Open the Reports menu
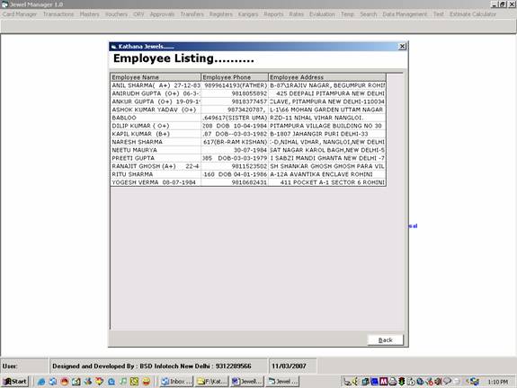This screenshot has height=388, width=517. point(273,14)
